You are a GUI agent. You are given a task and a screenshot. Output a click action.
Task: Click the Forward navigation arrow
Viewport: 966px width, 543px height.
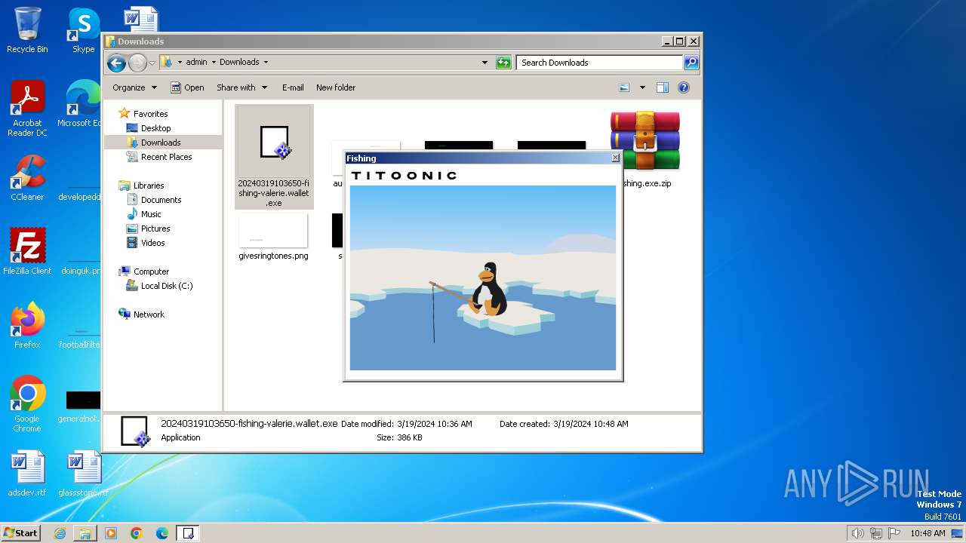(x=137, y=63)
